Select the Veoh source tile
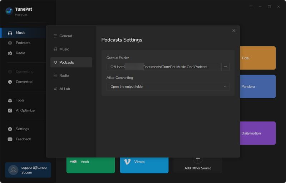The width and height of the screenshot is (286, 183). [x=90, y=162]
